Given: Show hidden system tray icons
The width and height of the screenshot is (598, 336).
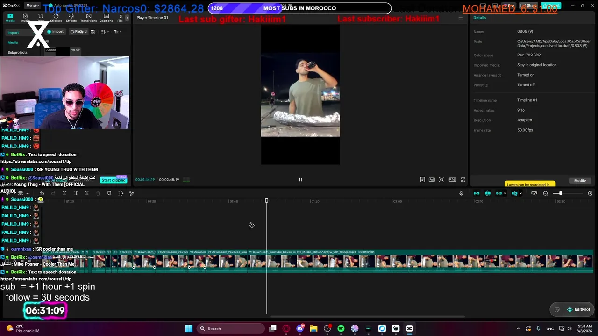Looking at the screenshot, I should click(x=518, y=329).
